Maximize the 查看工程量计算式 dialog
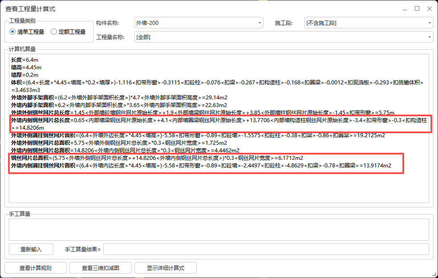The height and width of the screenshot is (278, 438). point(417,8)
